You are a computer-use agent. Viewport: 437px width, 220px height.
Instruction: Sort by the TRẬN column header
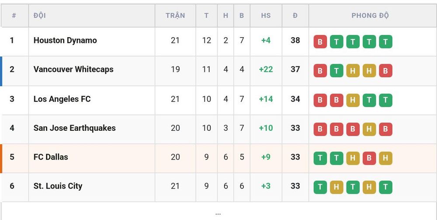(175, 16)
